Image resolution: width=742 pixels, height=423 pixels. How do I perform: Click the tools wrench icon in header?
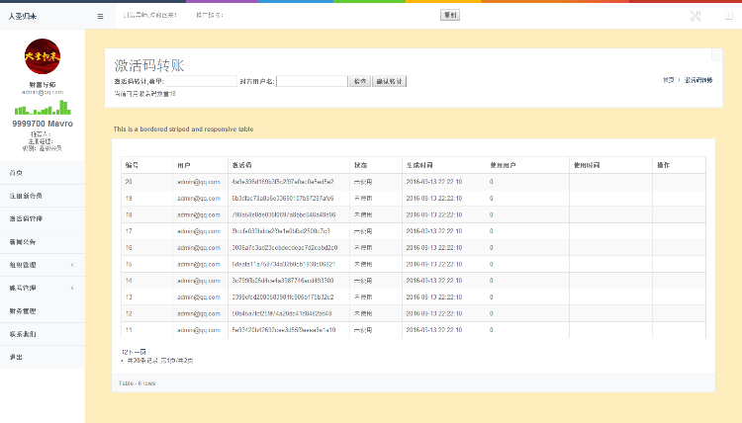click(695, 16)
